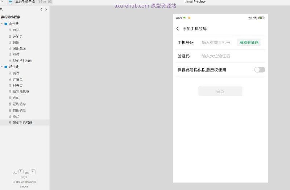Click the pages list icon beside 其他手机号码 title

pyautogui.click(x=10, y=2)
